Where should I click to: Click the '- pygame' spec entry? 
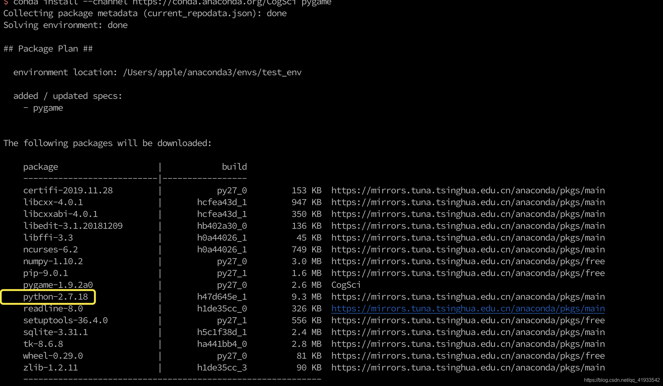pos(43,108)
